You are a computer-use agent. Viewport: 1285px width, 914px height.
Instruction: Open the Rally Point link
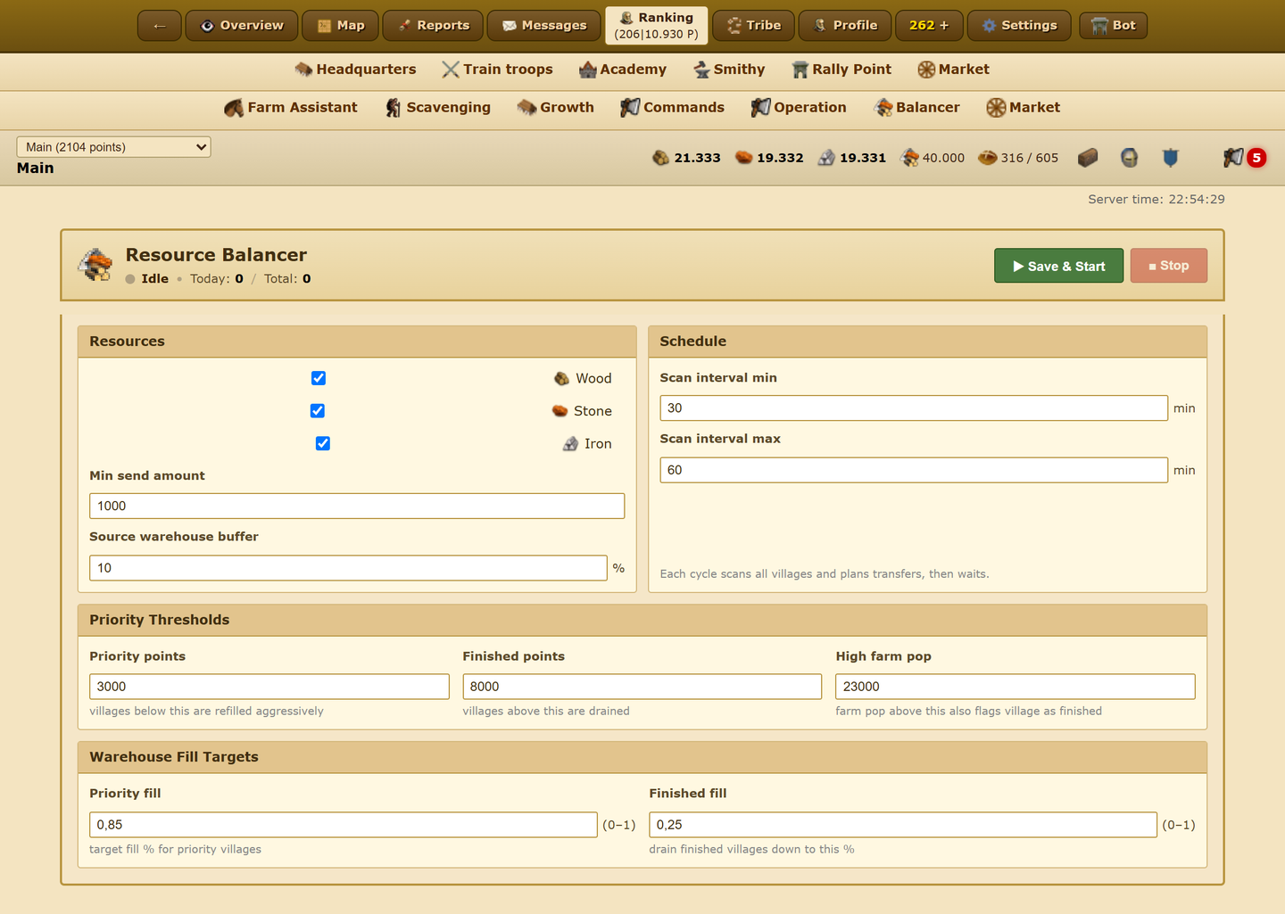coord(841,70)
